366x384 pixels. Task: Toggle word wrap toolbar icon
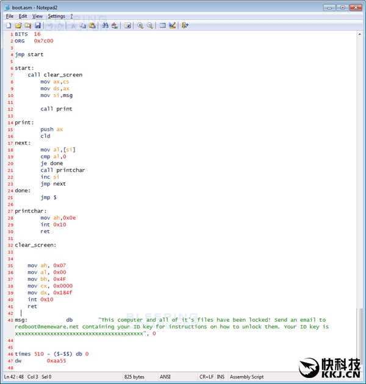pos(127,26)
